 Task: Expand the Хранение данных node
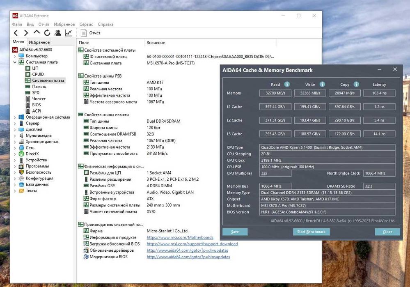coord(15,142)
